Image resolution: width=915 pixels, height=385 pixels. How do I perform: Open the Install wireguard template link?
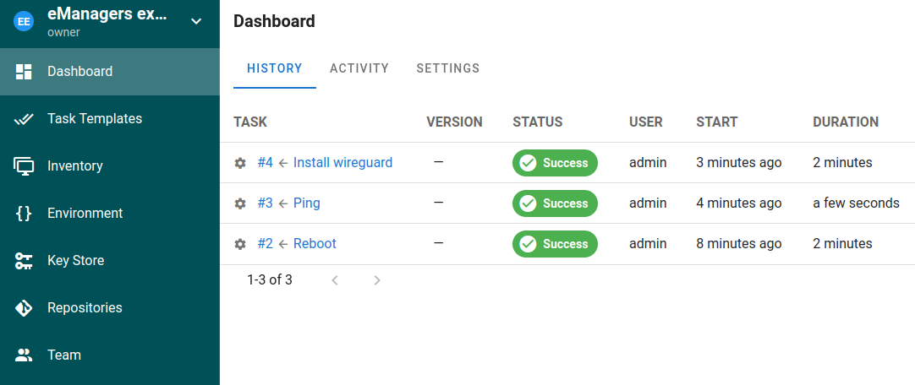click(342, 163)
